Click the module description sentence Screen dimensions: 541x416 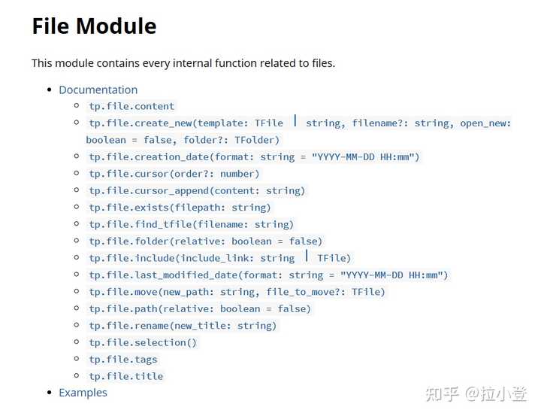(183, 63)
